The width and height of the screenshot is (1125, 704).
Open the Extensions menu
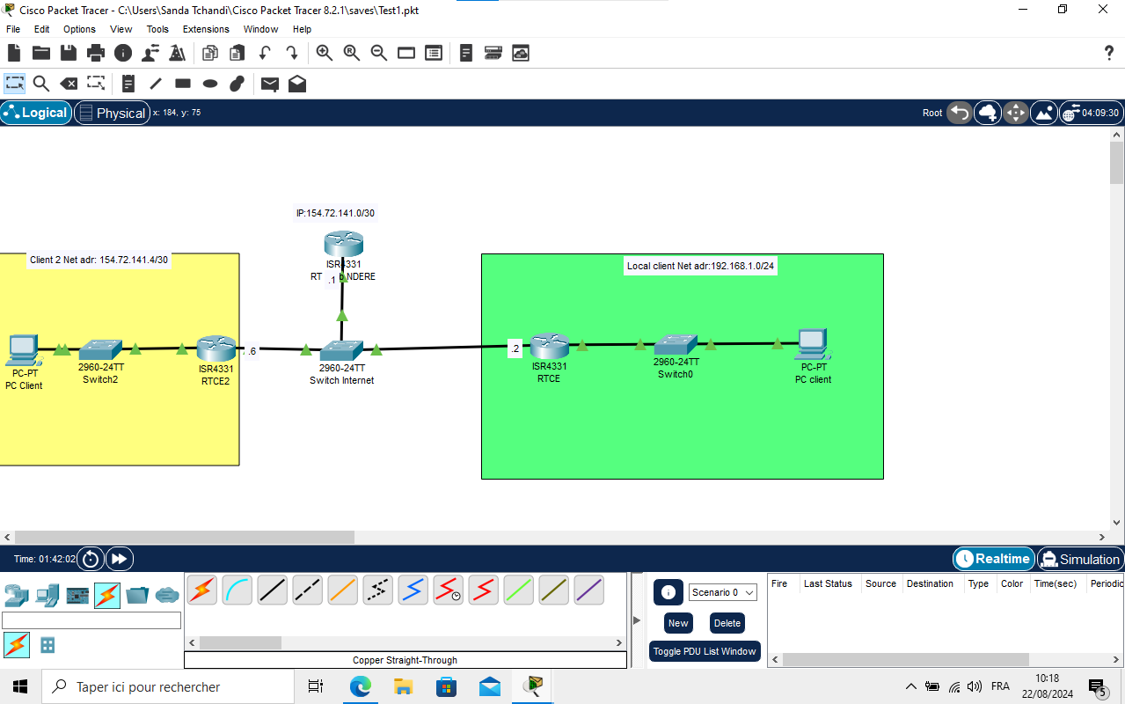point(206,29)
